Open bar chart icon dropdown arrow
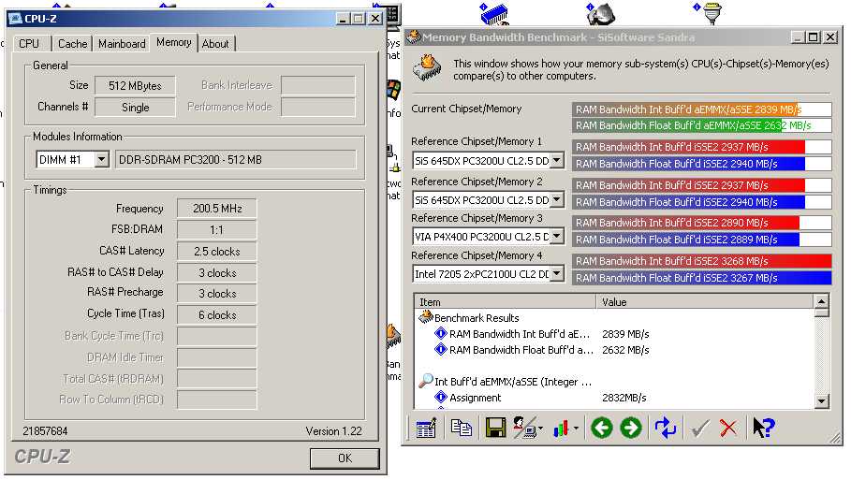The image size is (851, 480). pos(576,429)
